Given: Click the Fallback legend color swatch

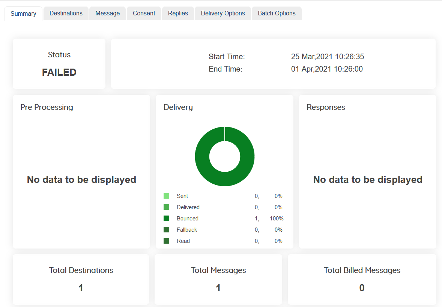Looking at the screenshot, I should [x=166, y=230].
